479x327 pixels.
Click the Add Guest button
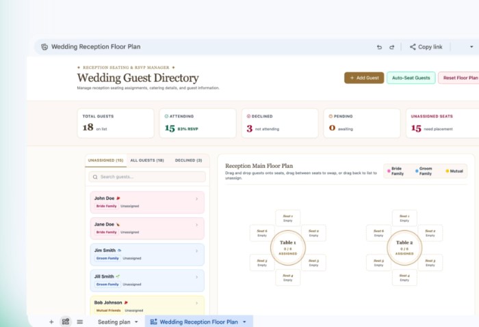point(364,78)
